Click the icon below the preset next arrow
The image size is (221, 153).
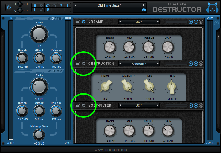(144, 10)
